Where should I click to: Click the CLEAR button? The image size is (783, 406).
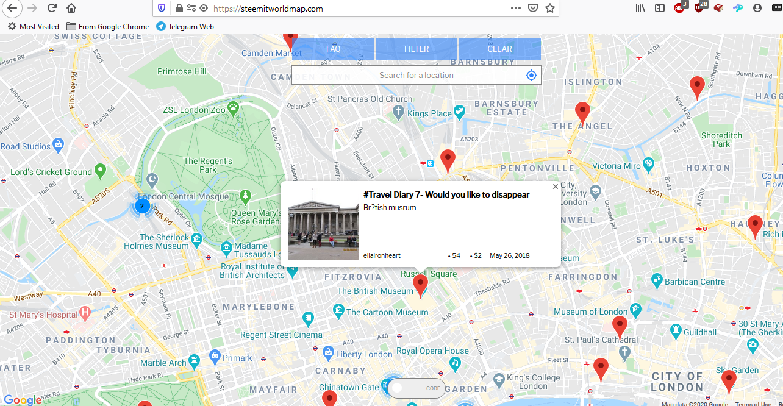coord(499,49)
